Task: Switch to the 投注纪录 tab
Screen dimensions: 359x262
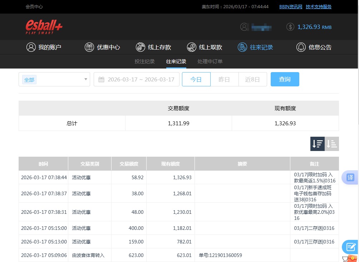Action: (x=145, y=61)
